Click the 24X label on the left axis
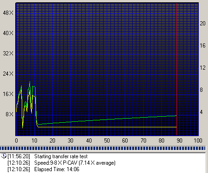The image size is (208, 173). [x=8, y=74]
